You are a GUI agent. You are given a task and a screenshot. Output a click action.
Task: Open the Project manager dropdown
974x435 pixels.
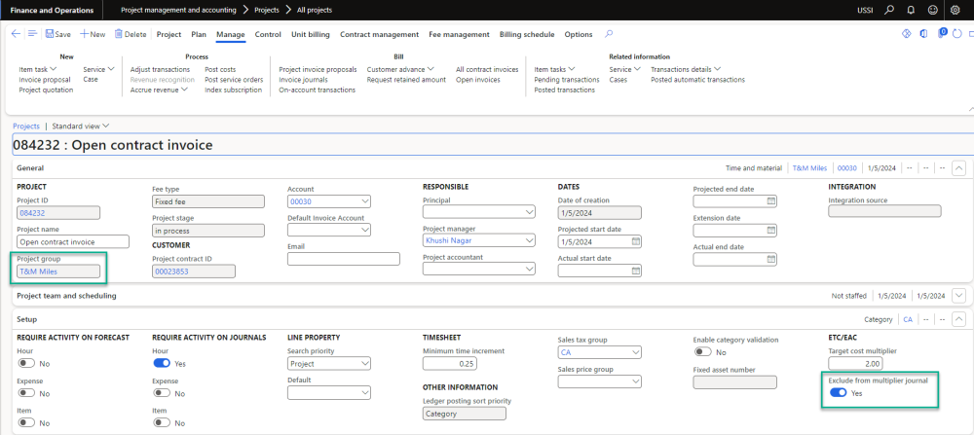529,240
